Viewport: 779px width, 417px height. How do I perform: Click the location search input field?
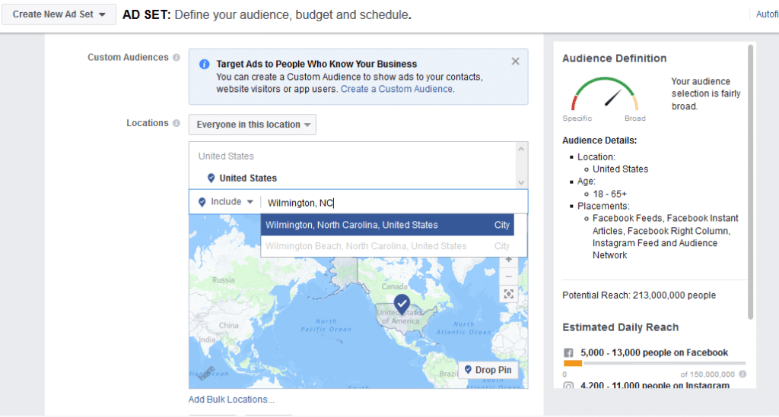coord(393,203)
